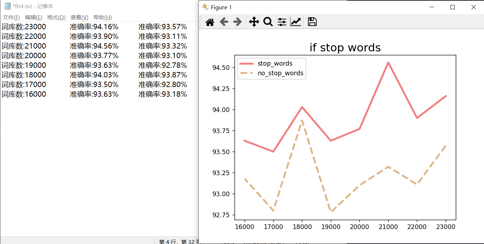Click the 94.50 y-axis tick label

pyautogui.click(x=222, y=68)
